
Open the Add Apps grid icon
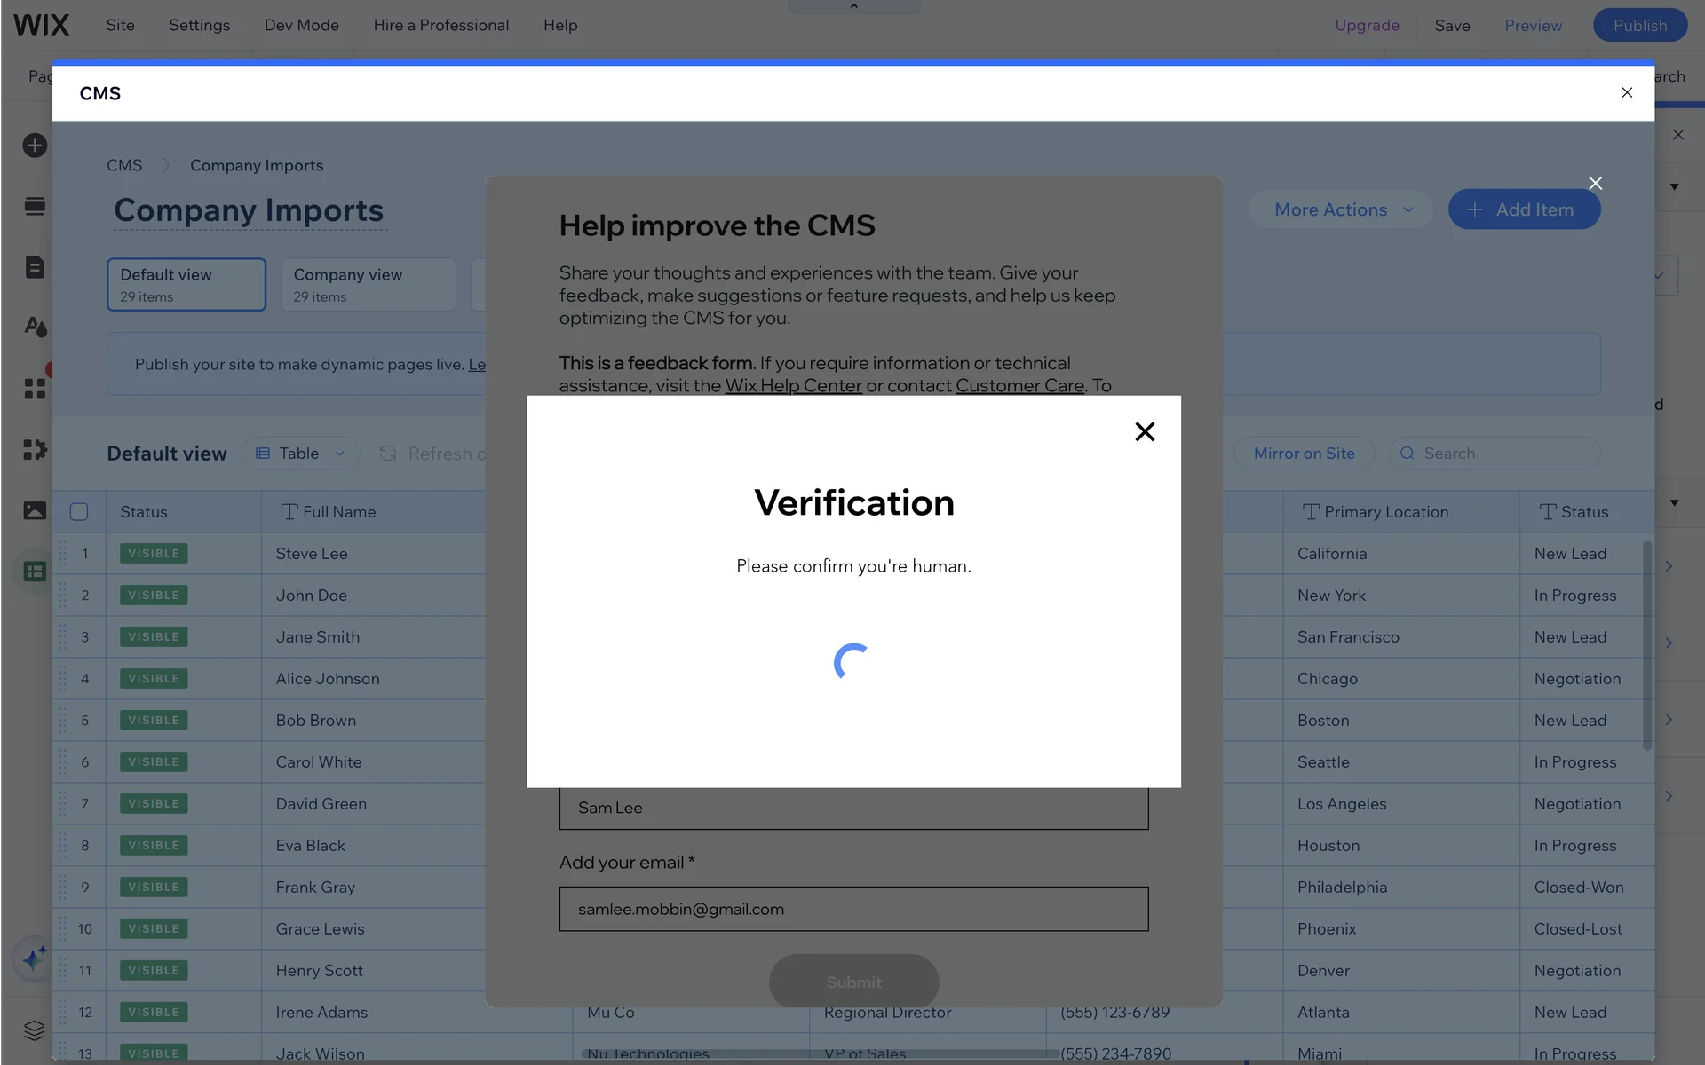pos(35,389)
